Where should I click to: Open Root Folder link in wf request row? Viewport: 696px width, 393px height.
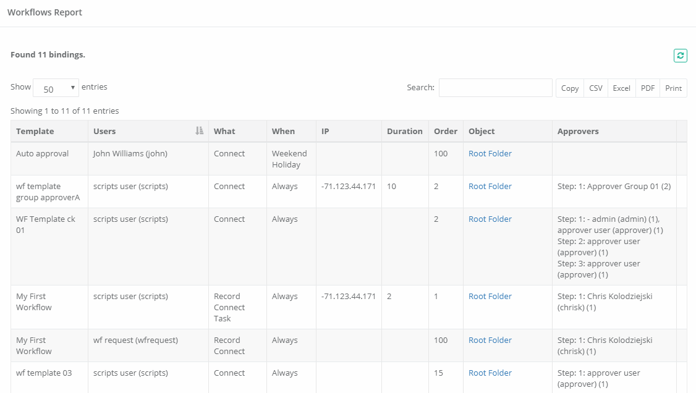pyautogui.click(x=490, y=340)
